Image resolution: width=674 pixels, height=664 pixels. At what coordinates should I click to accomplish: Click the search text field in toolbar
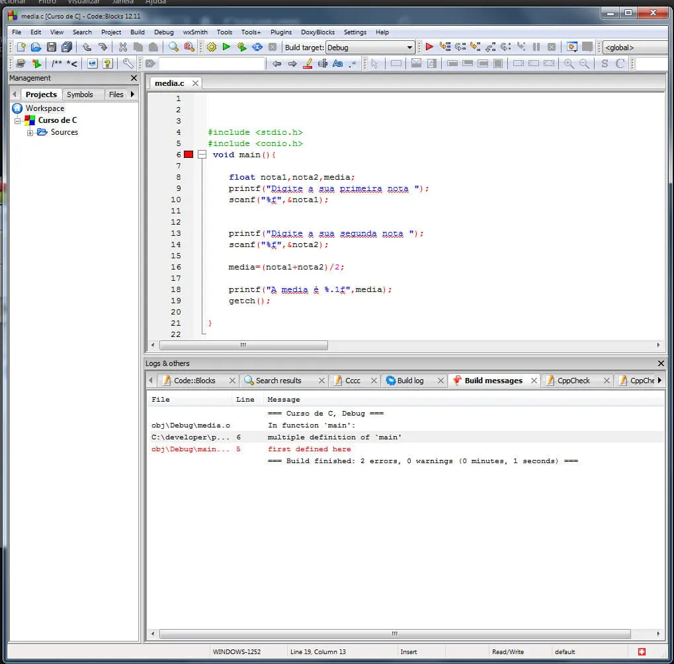[212, 63]
